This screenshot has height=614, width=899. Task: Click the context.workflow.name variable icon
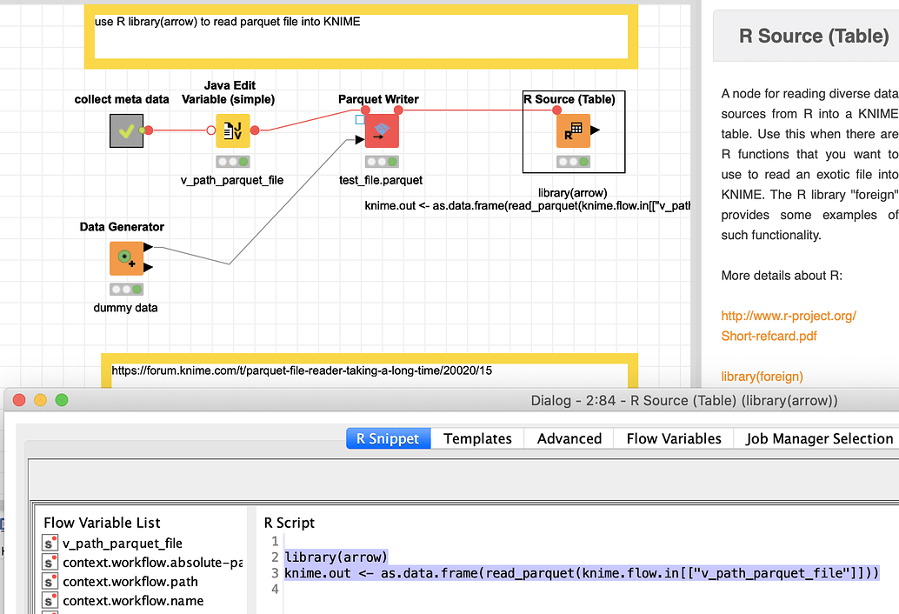coord(48,600)
